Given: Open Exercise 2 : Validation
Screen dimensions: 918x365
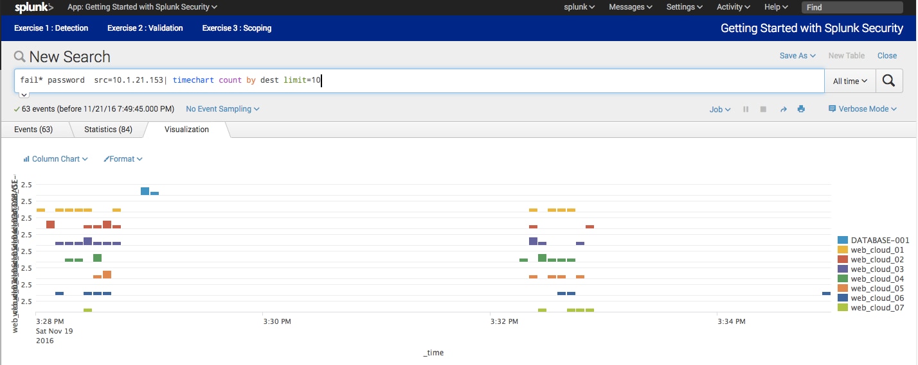Looking at the screenshot, I should coord(145,28).
